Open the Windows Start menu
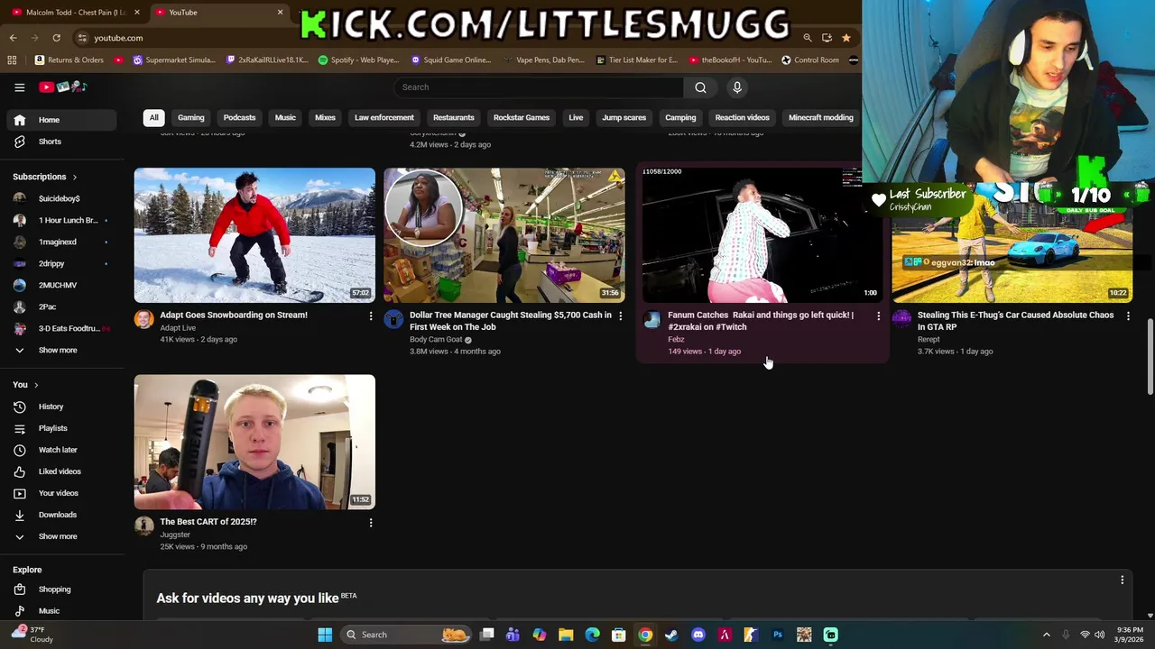Screen dimensions: 1155x649 pos(325,635)
